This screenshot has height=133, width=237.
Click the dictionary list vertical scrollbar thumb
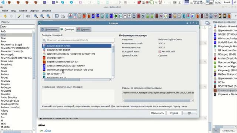pos(113,49)
